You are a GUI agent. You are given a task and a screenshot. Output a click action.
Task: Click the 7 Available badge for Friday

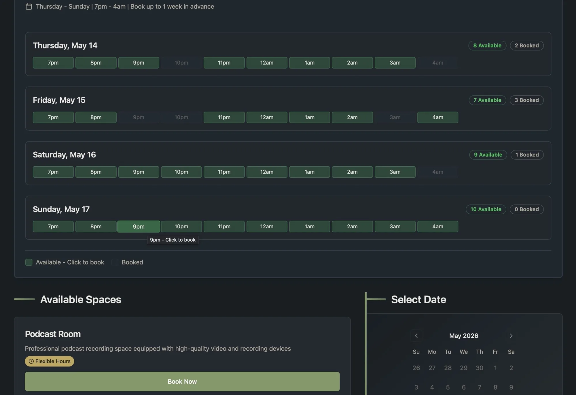(x=487, y=100)
